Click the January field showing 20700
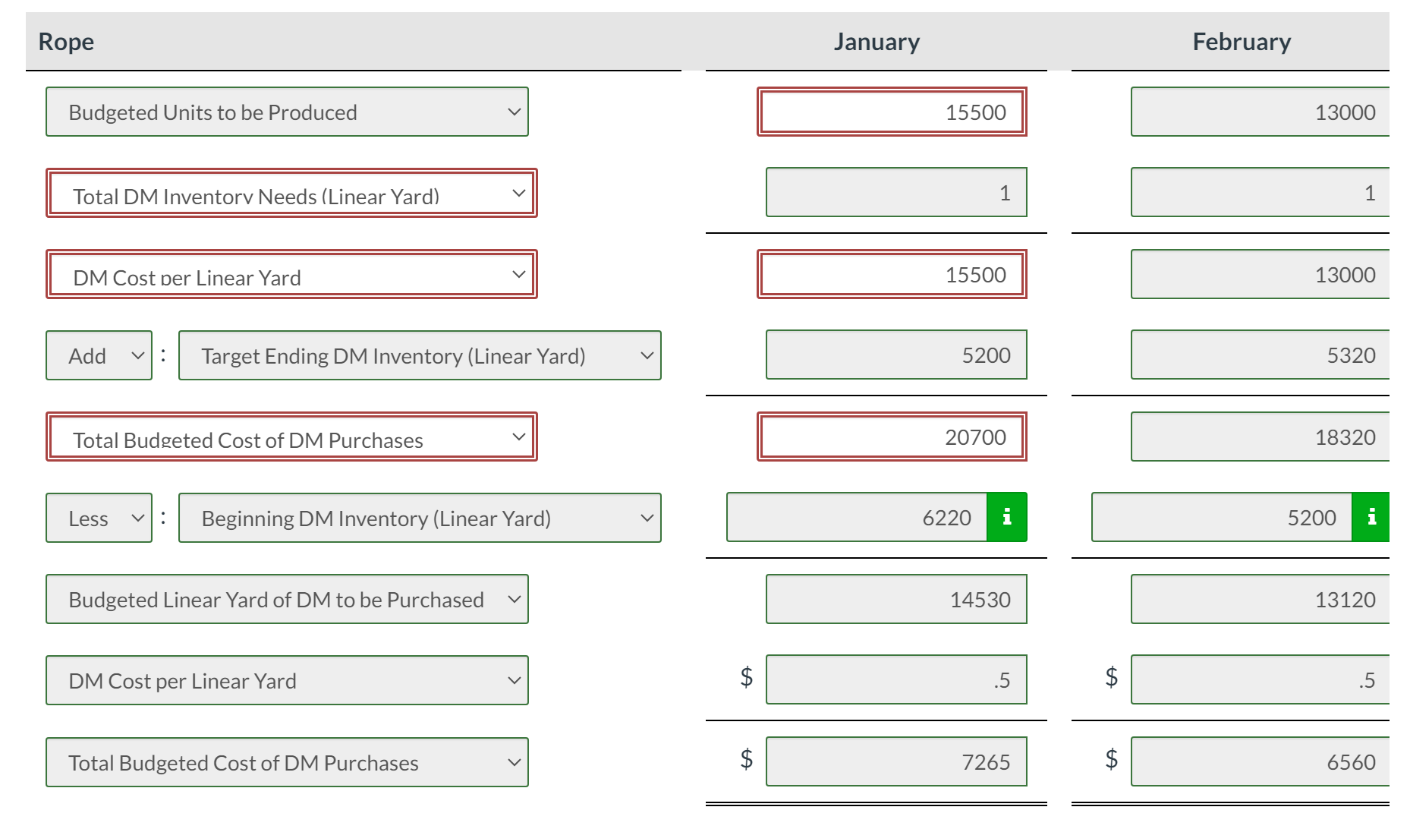The image size is (1410, 829). pos(892,437)
